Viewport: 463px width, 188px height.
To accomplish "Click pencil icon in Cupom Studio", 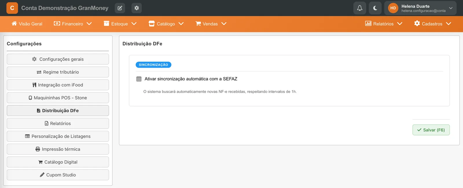I will pyautogui.click(x=42, y=175).
